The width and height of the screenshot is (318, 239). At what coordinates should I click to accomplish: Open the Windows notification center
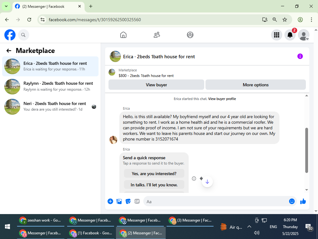click(309, 227)
